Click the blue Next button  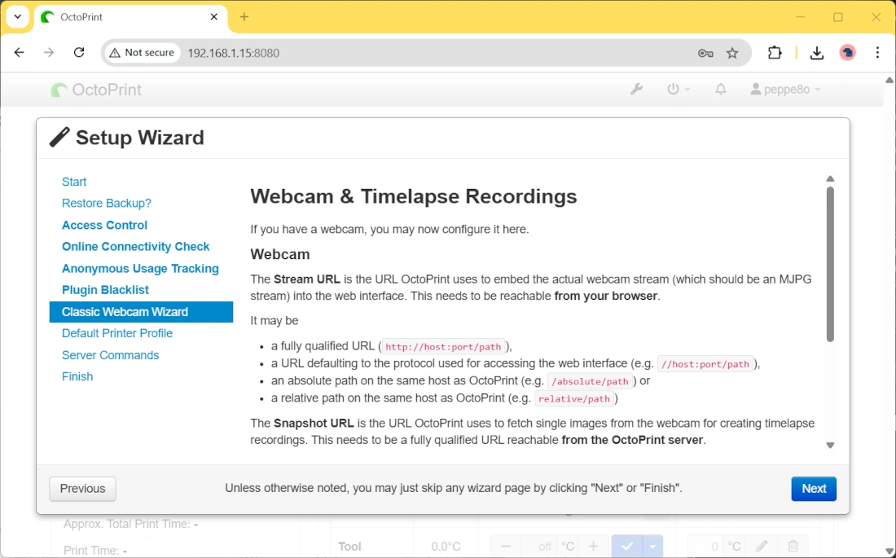[x=814, y=489]
